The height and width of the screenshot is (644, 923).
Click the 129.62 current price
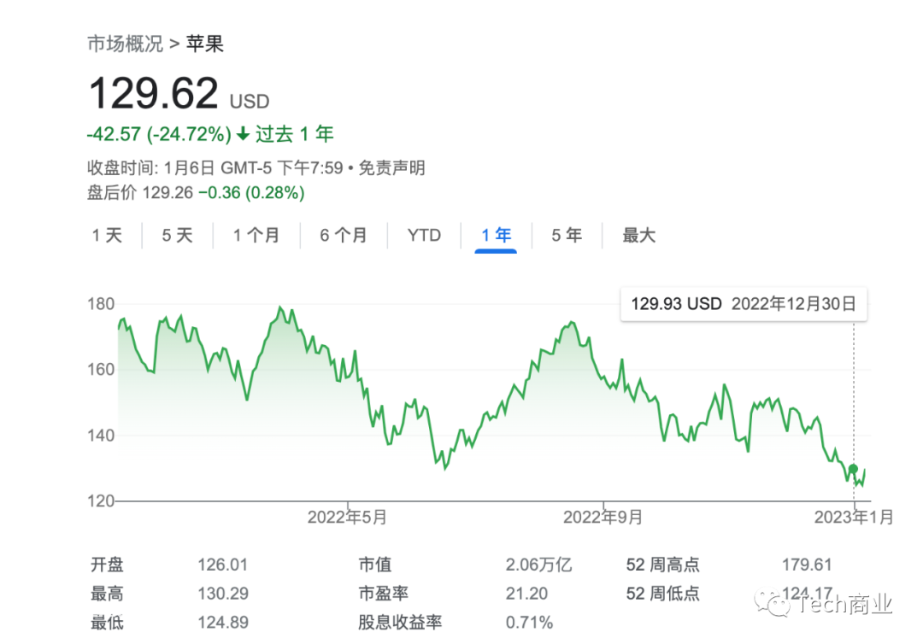click(154, 93)
